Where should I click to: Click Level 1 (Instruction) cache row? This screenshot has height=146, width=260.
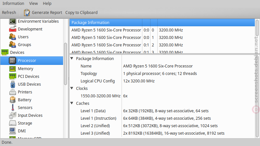tap(162, 118)
